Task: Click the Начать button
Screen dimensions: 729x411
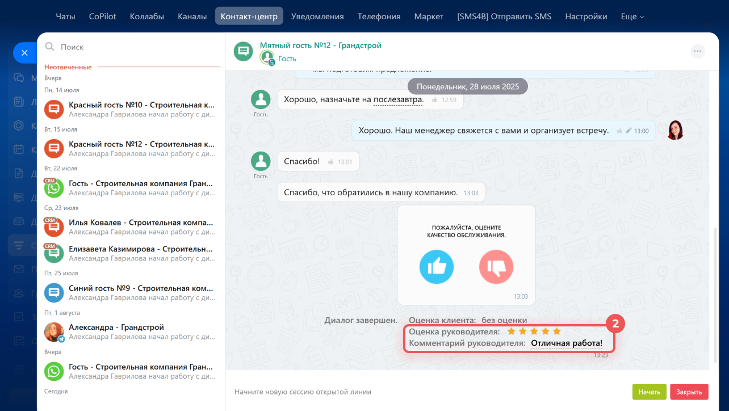Action: click(650, 392)
